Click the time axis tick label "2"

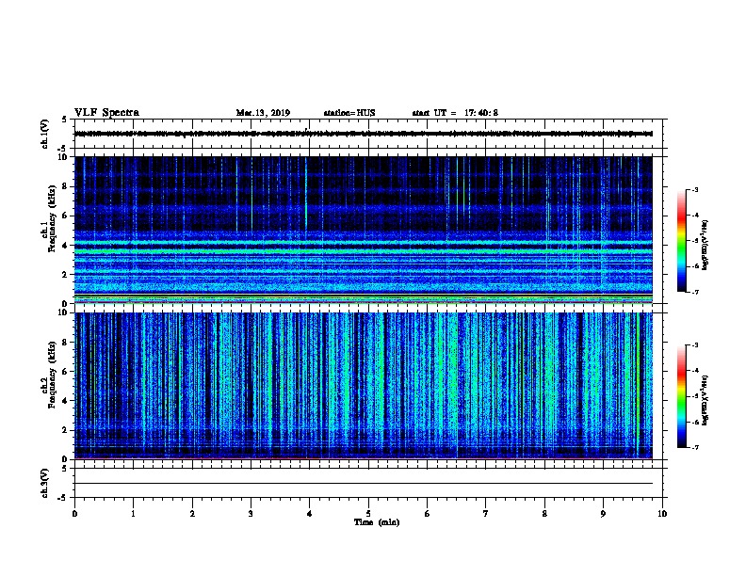pos(192,514)
